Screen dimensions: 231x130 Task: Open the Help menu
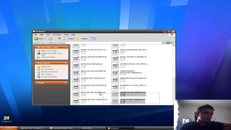73,35
